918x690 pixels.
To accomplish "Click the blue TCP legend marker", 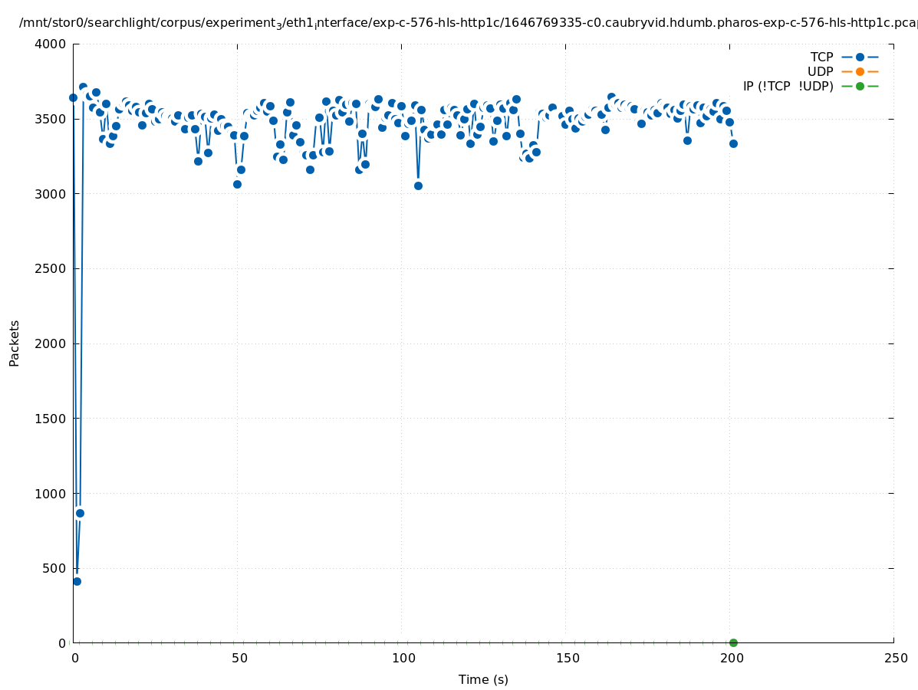I will pos(860,57).
